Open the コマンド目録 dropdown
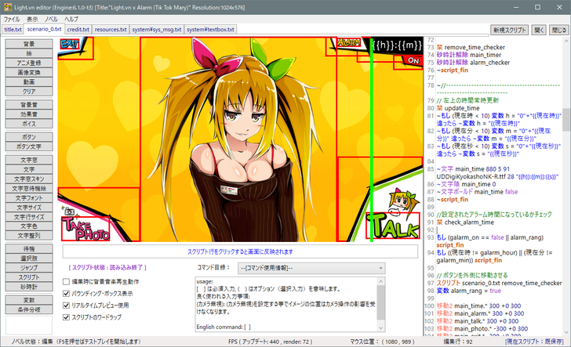The width and height of the screenshot is (571, 347). pos(311,268)
